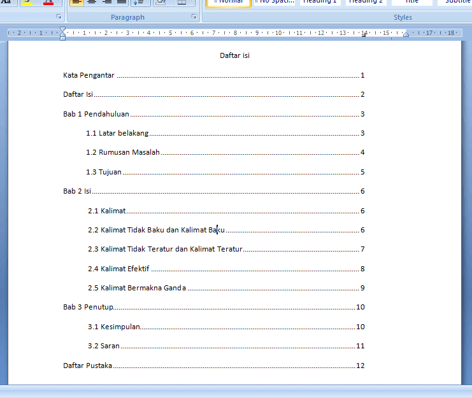Image resolution: width=472 pixels, height=398 pixels.
Task: Click page number 5 of Tujuan
Action: (362, 172)
